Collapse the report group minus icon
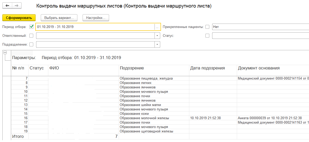The image size is (309, 142). (x=5, y=53)
